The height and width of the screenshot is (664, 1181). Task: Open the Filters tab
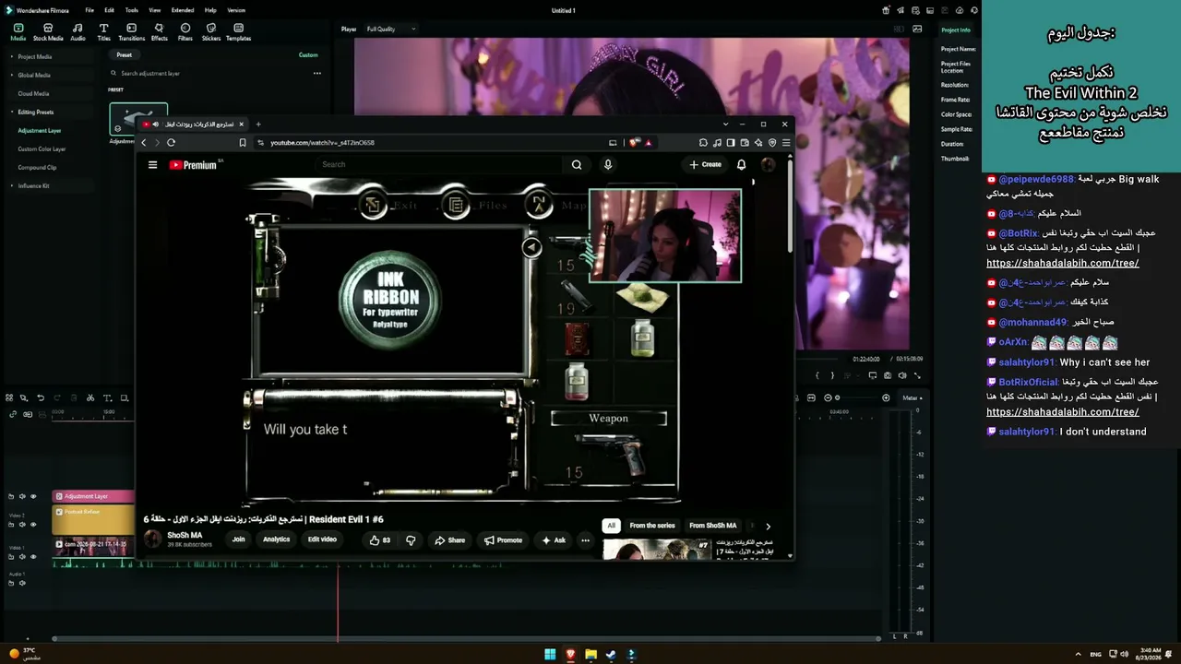pyautogui.click(x=185, y=32)
